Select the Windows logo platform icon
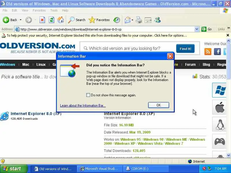 [219, 90]
